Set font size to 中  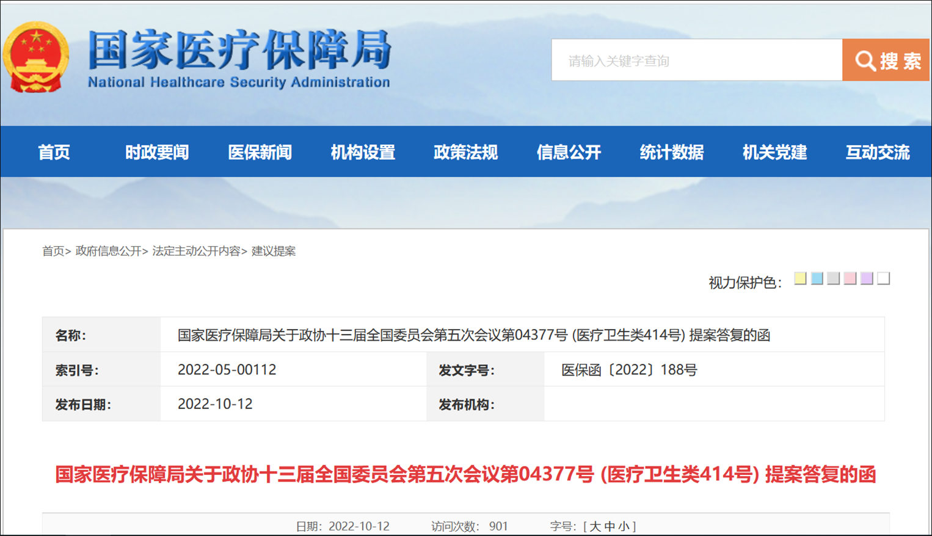pyautogui.click(x=609, y=526)
